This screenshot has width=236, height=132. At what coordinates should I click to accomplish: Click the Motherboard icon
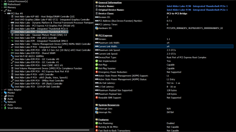click(5, 4)
